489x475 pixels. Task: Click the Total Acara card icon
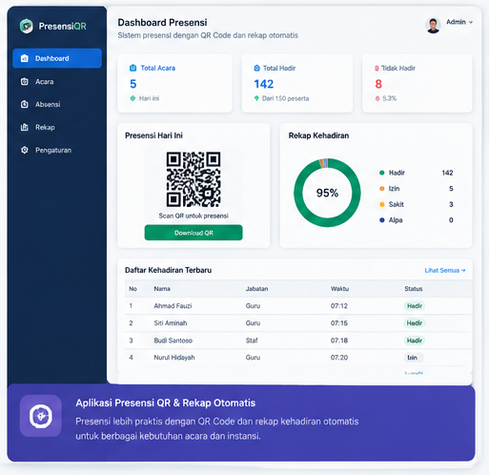(x=133, y=68)
